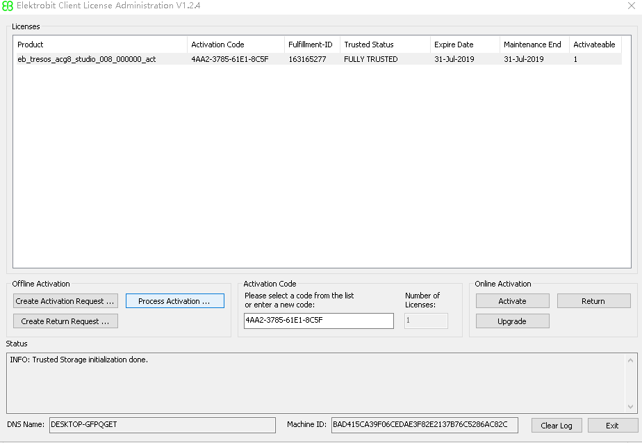Click status log scrollbar up arrow
Image resolution: width=642 pixels, height=443 pixels.
[x=631, y=360]
